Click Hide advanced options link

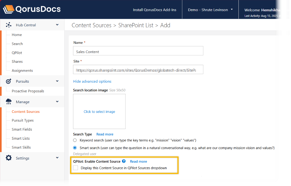pos(92,81)
